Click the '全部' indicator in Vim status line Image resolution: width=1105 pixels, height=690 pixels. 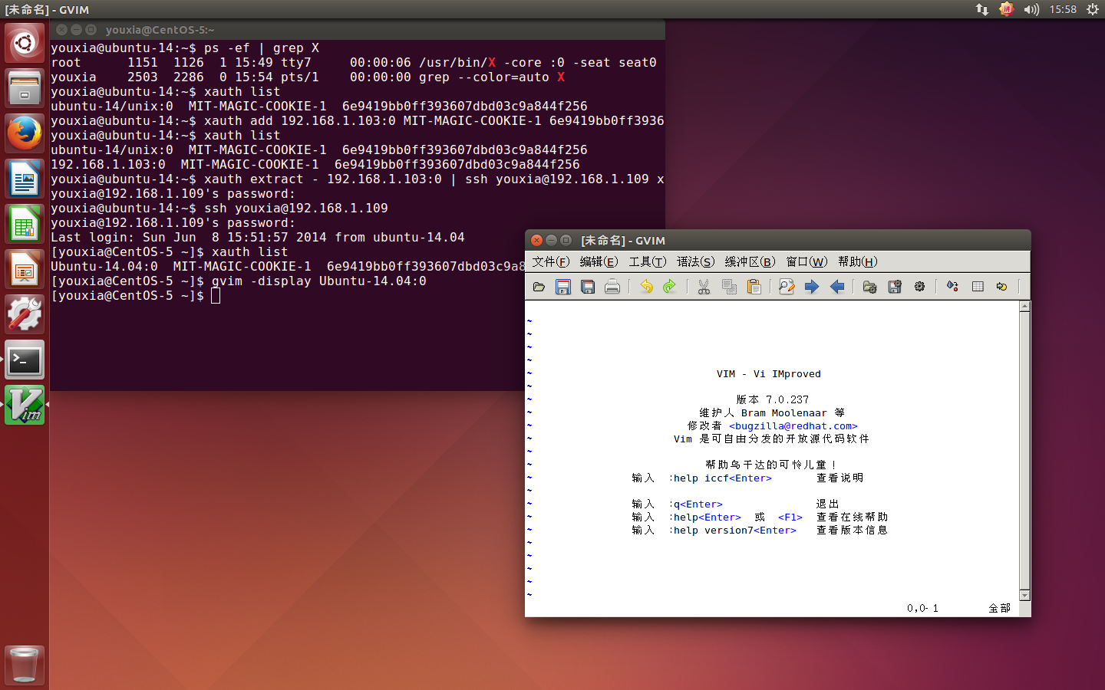999,608
